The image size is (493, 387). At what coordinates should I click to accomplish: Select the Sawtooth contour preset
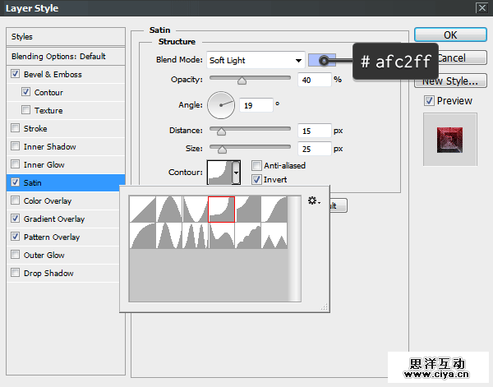click(x=274, y=235)
